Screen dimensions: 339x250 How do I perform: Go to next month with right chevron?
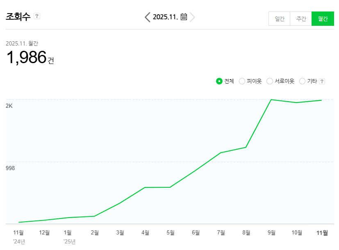pos(192,17)
